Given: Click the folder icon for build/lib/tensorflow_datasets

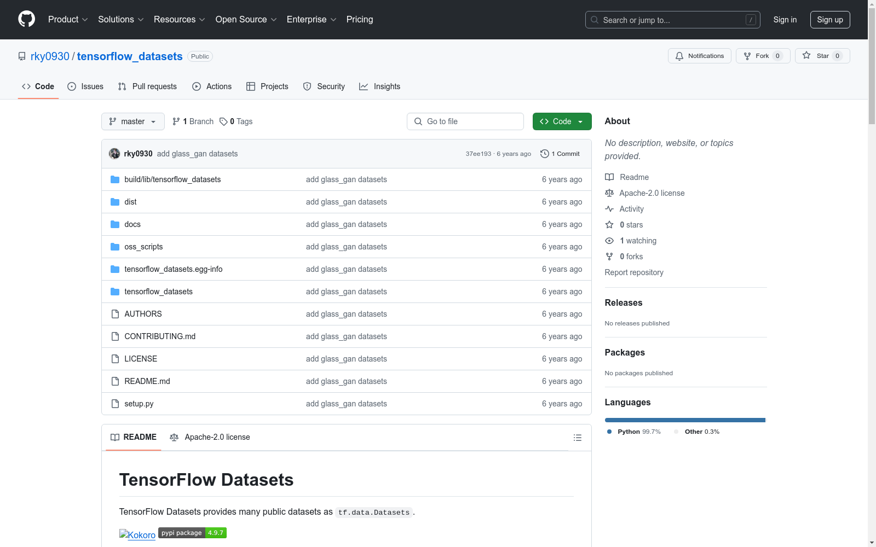Looking at the screenshot, I should (115, 179).
